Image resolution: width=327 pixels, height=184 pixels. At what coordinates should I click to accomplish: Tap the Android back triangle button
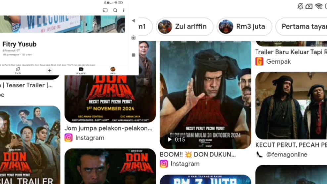[x=133, y=21]
